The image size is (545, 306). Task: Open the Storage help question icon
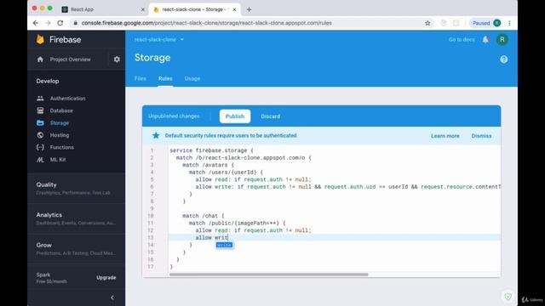click(x=503, y=59)
